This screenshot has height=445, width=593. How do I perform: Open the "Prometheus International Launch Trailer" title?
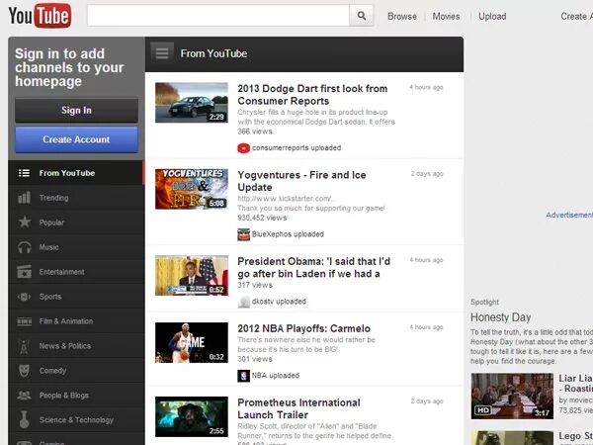click(x=298, y=408)
